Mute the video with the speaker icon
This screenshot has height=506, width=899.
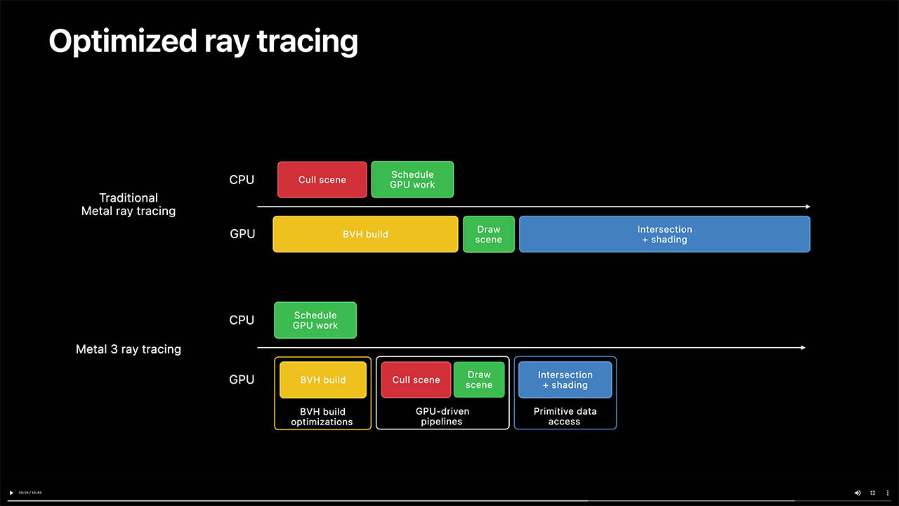pos(858,493)
